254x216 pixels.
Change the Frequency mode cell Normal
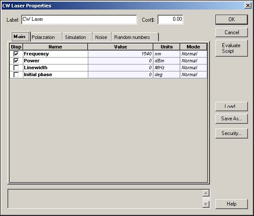tap(193, 54)
